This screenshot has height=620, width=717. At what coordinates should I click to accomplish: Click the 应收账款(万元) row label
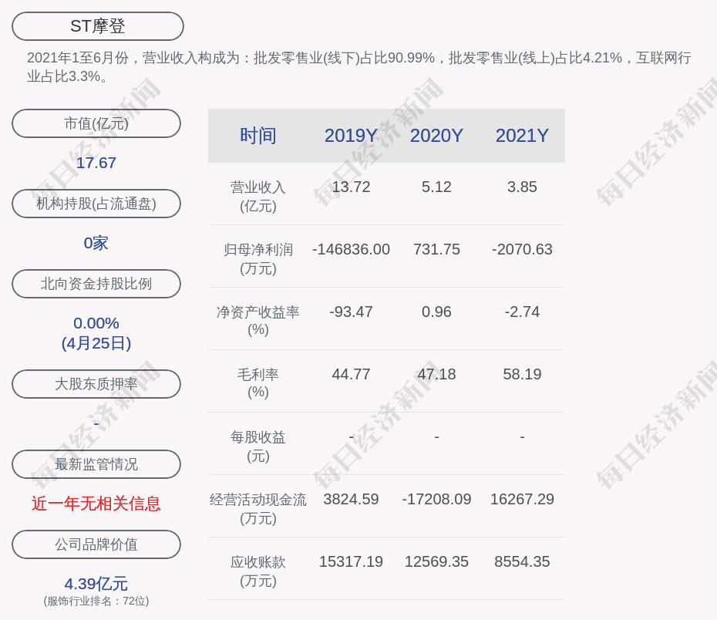coord(258,571)
